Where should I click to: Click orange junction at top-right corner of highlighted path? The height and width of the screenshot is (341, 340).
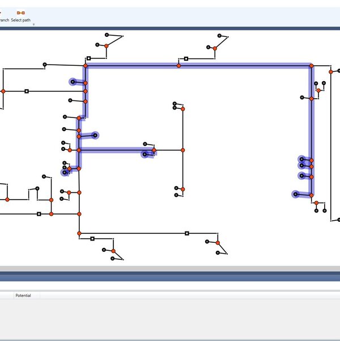(311, 66)
